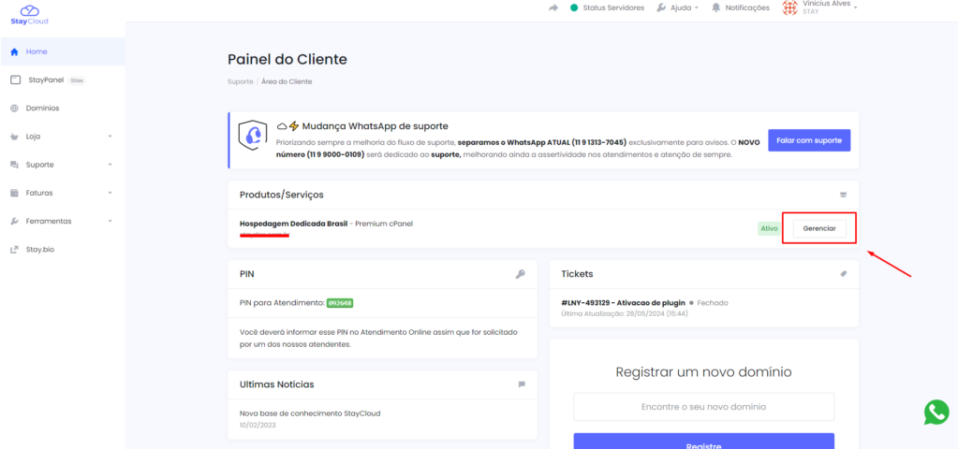
Task: Click the Loja basket icon
Action: (x=15, y=137)
